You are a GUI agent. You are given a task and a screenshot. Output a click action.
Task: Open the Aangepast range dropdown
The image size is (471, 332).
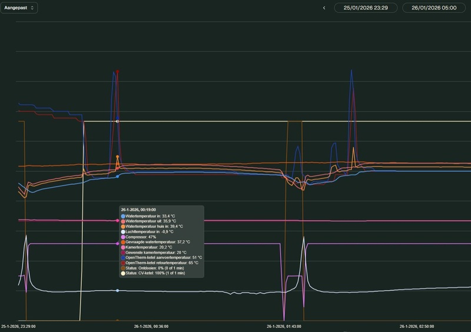[x=19, y=8]
